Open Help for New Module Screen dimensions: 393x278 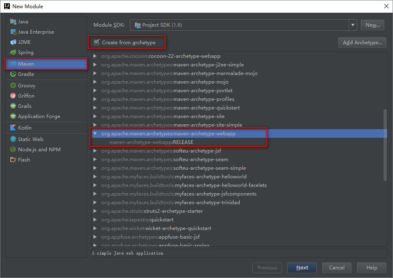[371, 267]
